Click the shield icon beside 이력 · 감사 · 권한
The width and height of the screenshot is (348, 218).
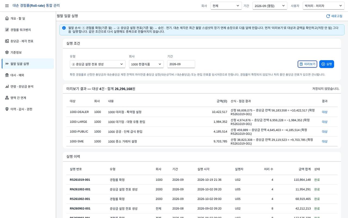7,109
